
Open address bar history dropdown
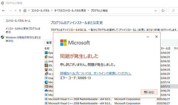click(x=156, y=11)
